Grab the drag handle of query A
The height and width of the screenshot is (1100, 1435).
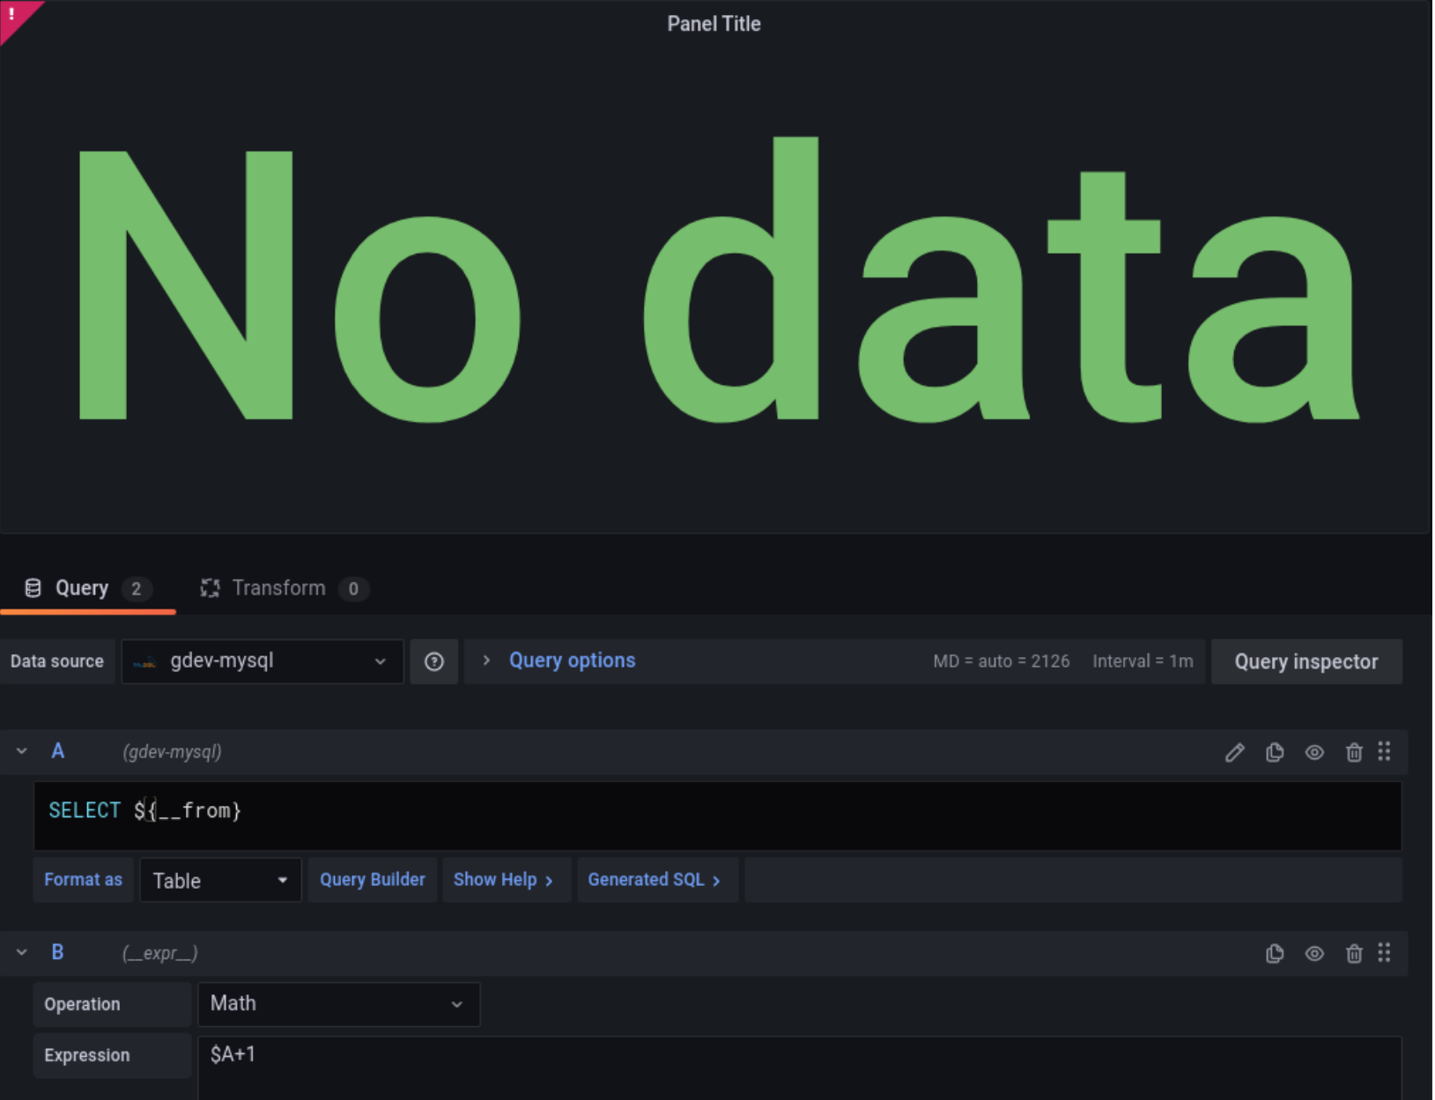tap(1385, 751)
